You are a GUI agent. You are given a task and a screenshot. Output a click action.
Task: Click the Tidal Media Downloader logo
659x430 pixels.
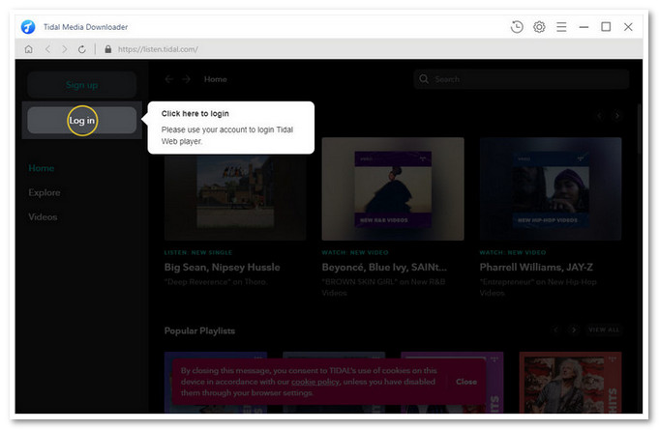(x=28, y=27)
